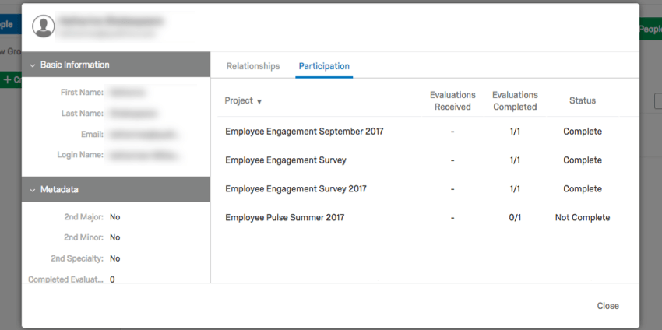Click the 2nd Specialty metadata value
This screenshot has height=330, width=662.
pos(114,258)
